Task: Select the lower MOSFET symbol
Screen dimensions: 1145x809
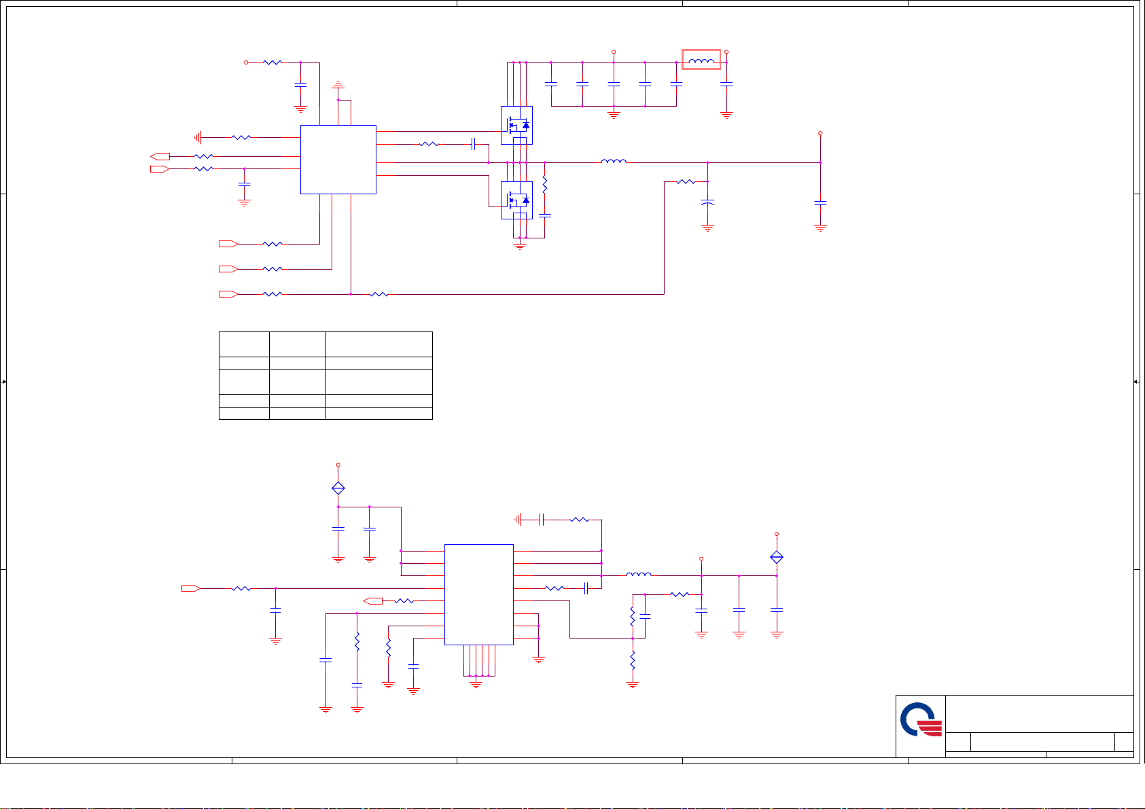Action: (516, 200)
